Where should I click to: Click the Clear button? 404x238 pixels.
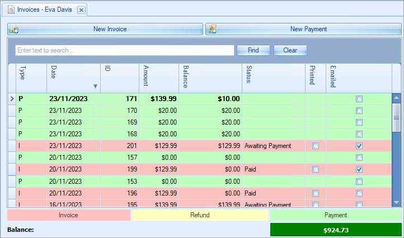[x=290, y=50]
